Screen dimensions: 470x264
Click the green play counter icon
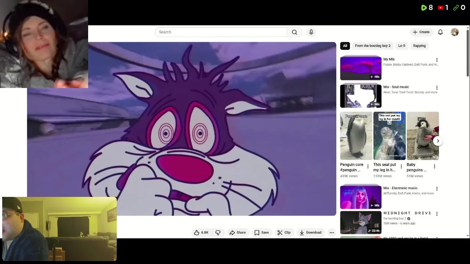coord(424,8)
